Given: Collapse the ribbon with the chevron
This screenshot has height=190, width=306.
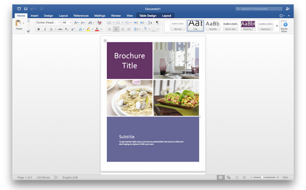Looking at the screenshot, I should [289, 16].
